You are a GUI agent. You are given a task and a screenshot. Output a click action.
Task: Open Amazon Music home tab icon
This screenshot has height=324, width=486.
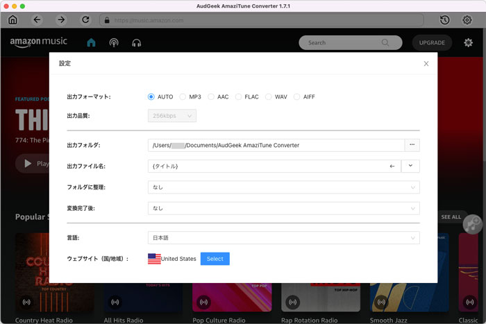coord(91,42)
